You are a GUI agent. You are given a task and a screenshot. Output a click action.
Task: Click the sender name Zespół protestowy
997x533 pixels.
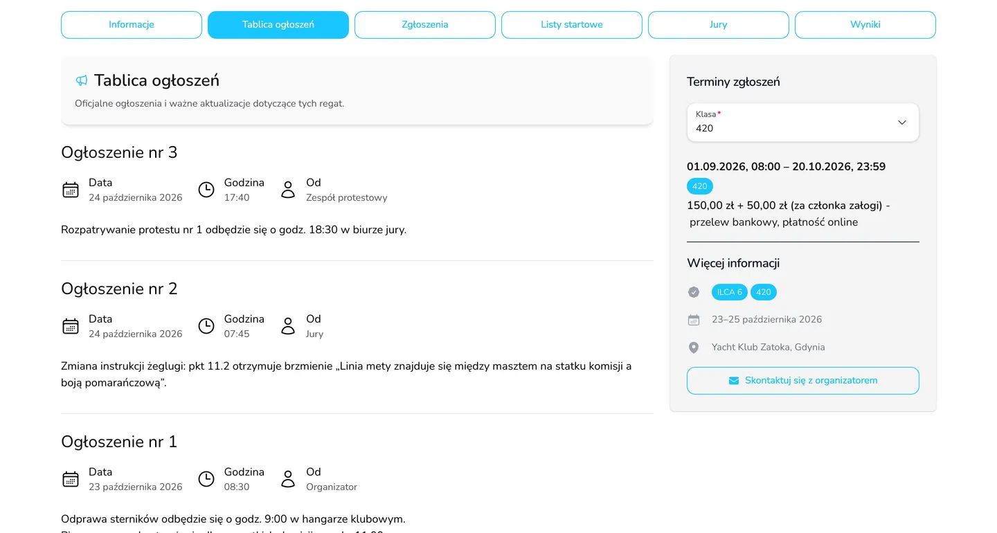(x=347, y=198)
